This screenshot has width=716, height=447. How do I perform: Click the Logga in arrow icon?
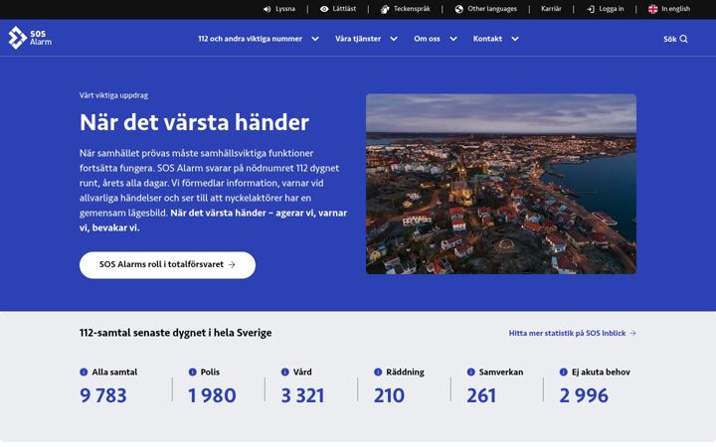591,9
